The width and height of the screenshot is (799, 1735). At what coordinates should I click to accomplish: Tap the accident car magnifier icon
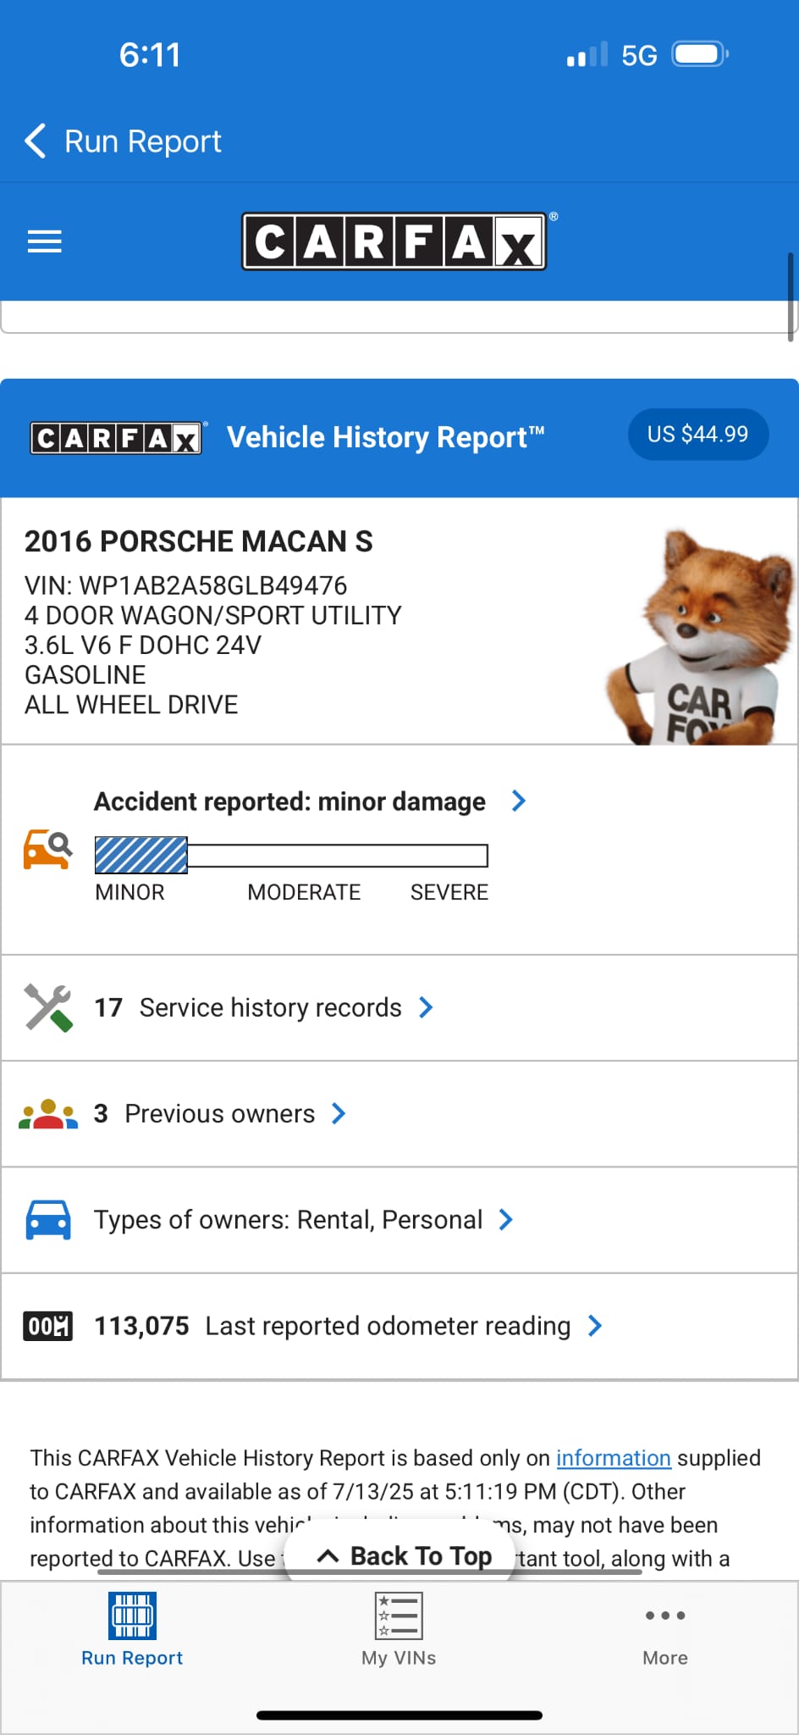tap(47, 849)
